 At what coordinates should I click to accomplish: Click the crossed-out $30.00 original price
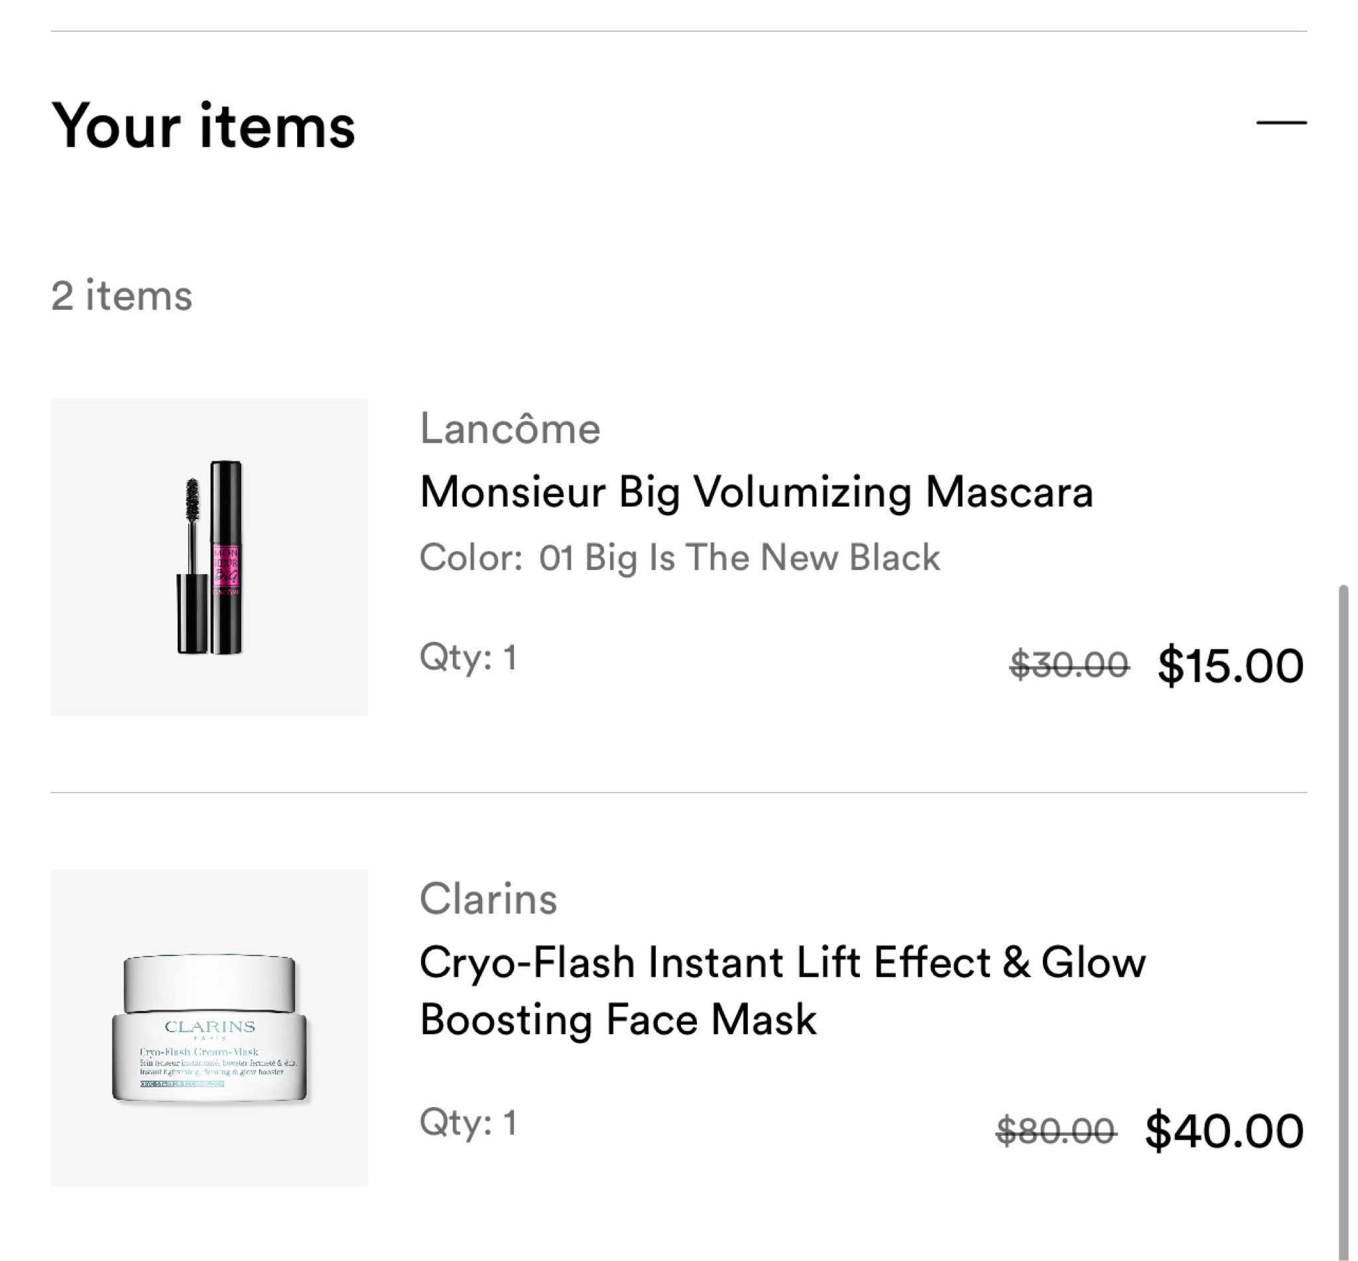(x=1069, y=664)
